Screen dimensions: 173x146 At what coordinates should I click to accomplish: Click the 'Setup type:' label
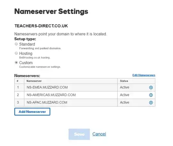click(x=25, y=39)
